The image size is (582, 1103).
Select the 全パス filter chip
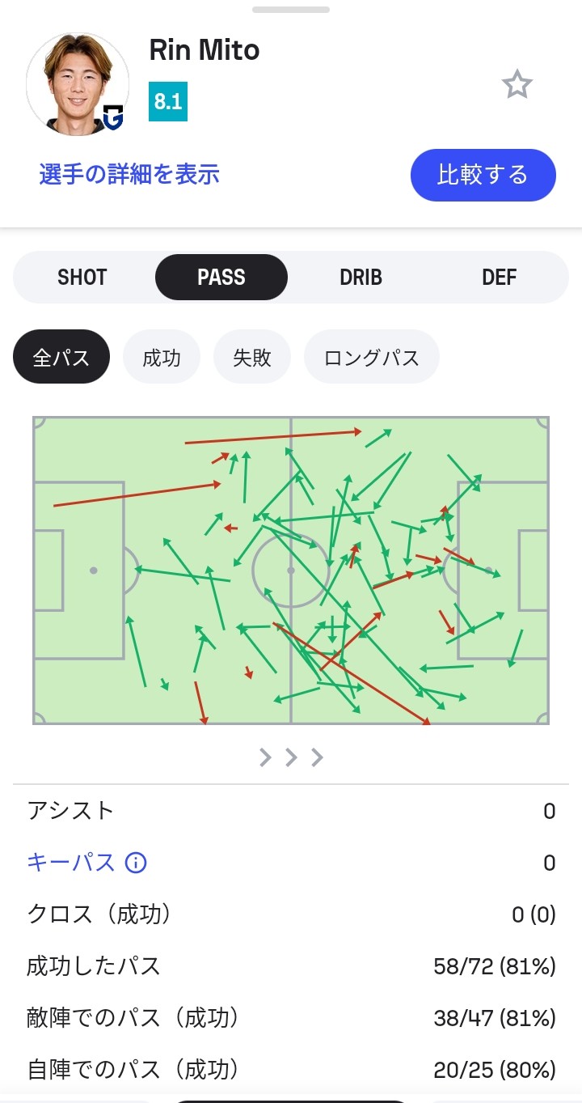(61, 357)
